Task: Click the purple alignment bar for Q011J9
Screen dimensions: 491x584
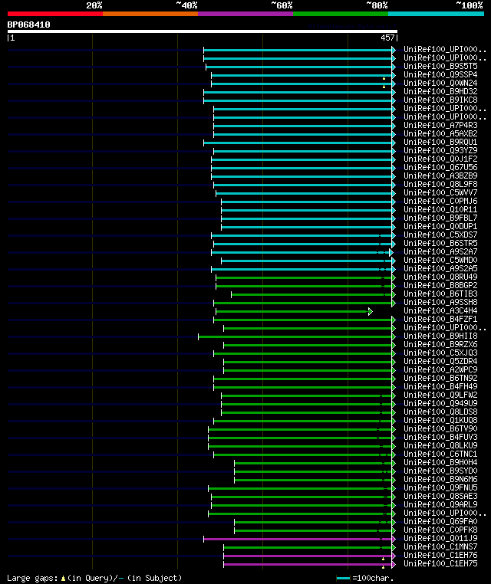Action: click(x=298, y=539)
